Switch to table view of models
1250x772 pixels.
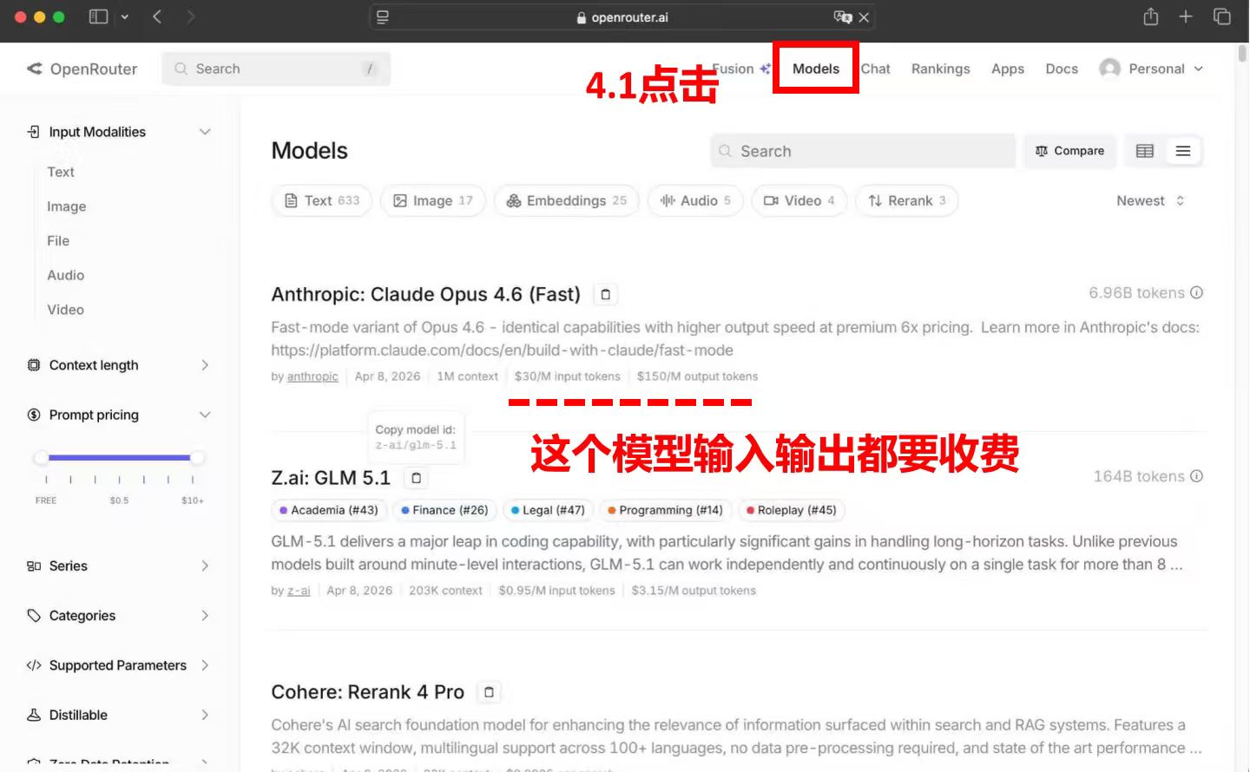(x=1144, y=150)
